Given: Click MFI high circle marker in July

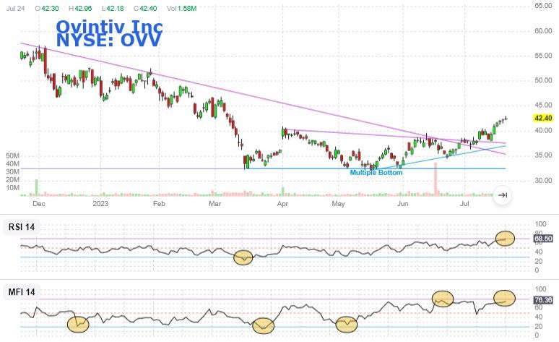Looking at the screenshot, I should [x=504, y=297].
